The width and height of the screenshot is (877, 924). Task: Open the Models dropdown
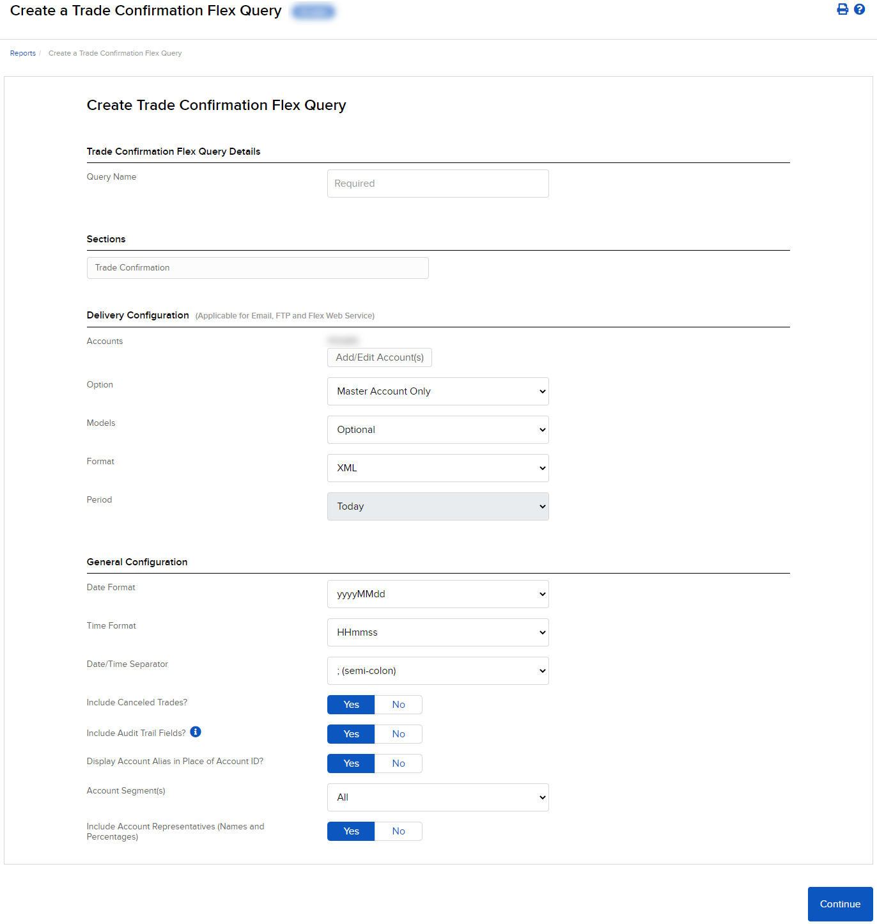(x=437, y=429)
